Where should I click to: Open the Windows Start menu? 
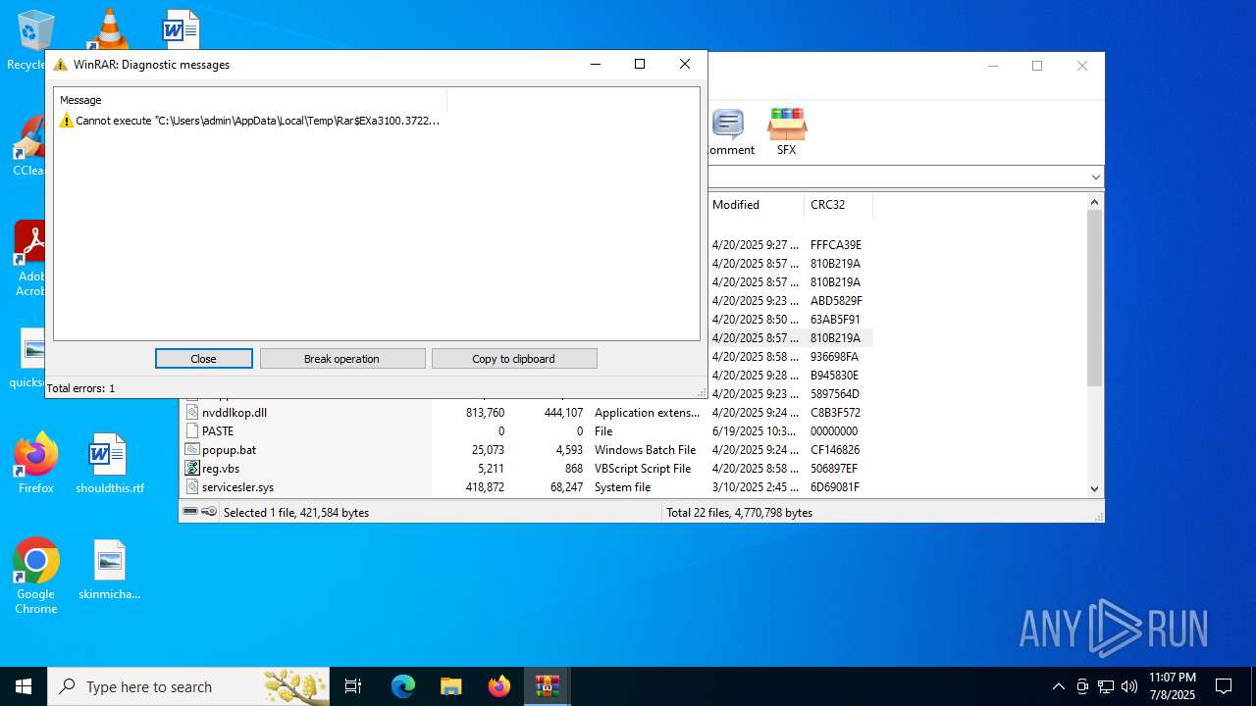24,686
